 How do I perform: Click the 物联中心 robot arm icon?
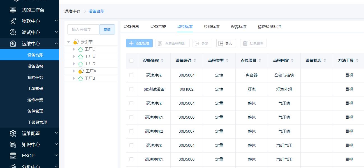point(13,21)
